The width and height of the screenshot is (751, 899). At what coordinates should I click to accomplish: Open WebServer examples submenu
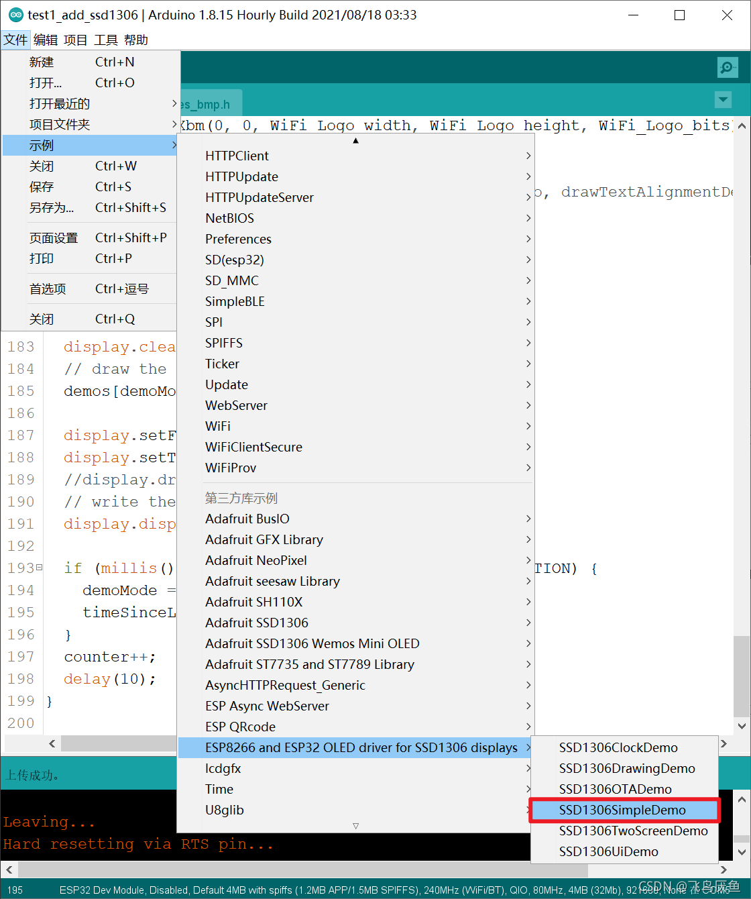click(x=355, y=405)
